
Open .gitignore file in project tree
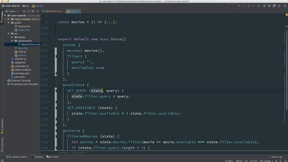coord(18,63)
